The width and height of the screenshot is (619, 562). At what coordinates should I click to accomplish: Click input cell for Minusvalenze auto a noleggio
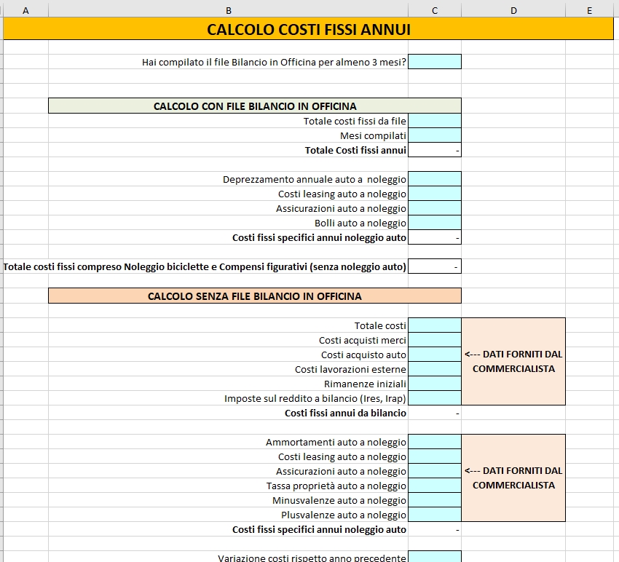(435, 500)
